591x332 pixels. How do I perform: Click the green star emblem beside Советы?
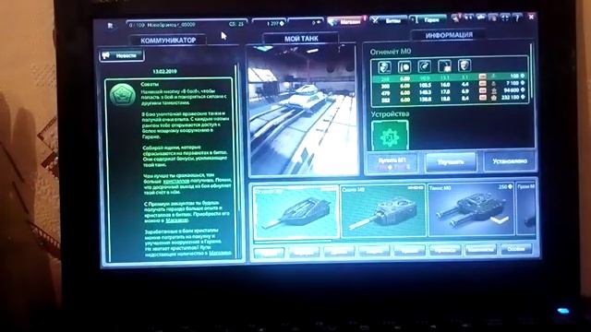tap(122, 95)
